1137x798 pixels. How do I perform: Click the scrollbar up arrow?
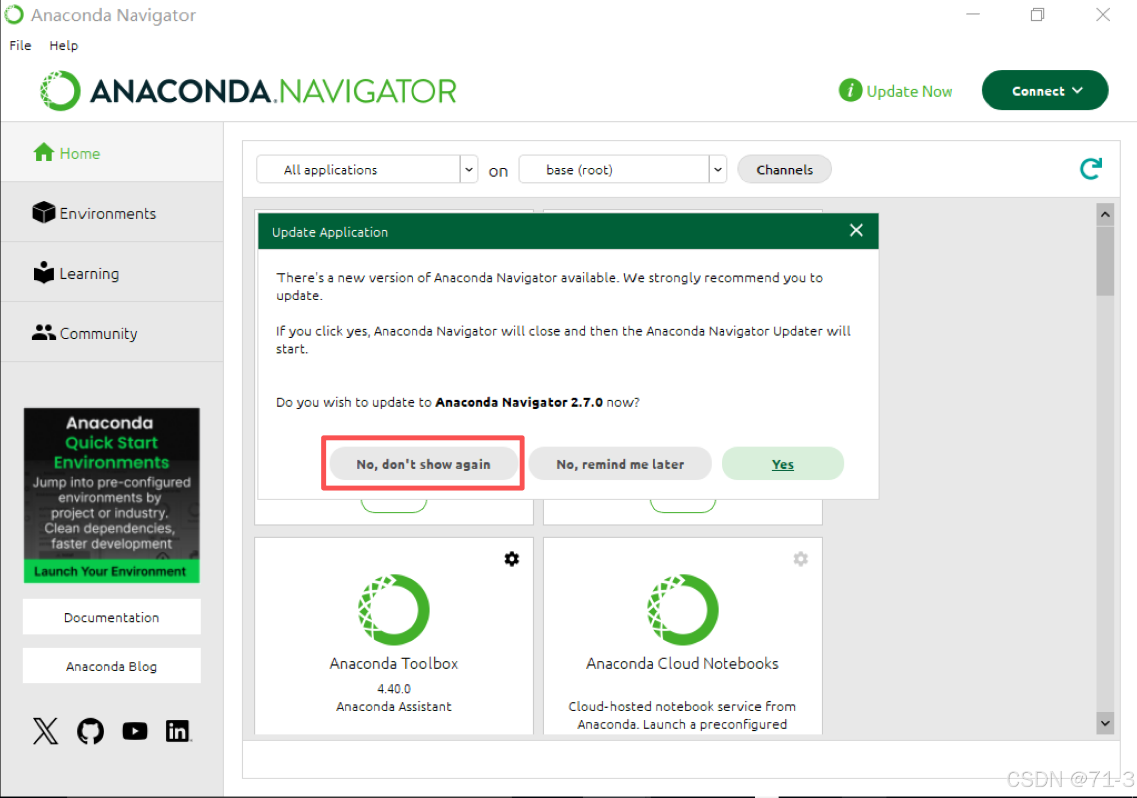click(1105, 214)
